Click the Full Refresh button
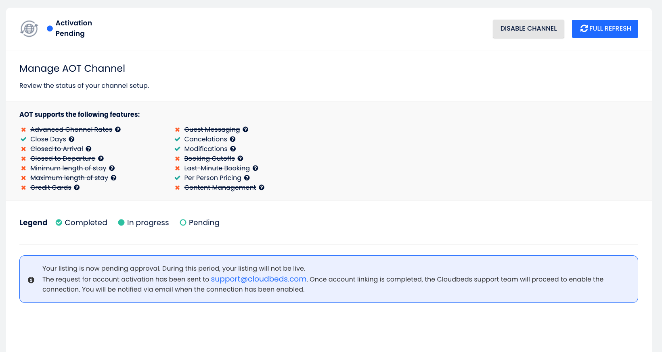The image size is (662, 352). (x=605, y=29)
